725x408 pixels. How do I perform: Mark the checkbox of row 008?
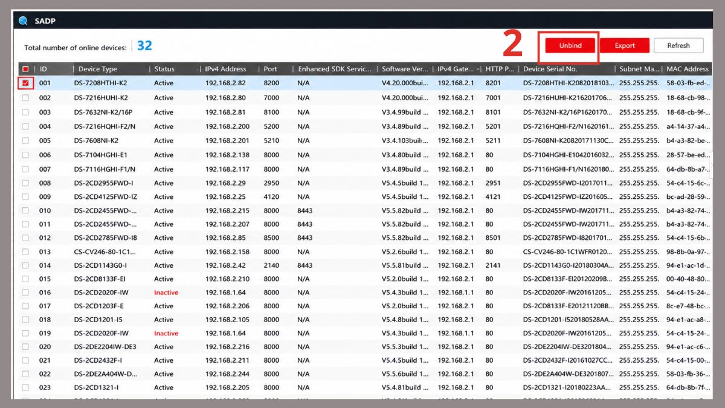tap(25, 183)
